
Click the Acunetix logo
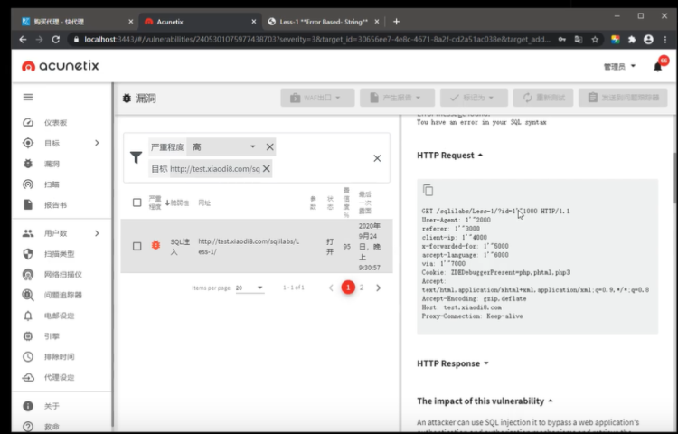tap(60, 66)
